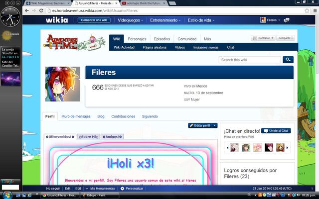Screen dimensions: 319x199
Task: Click the Search this wiki field
Action: (x=250, y=60)
